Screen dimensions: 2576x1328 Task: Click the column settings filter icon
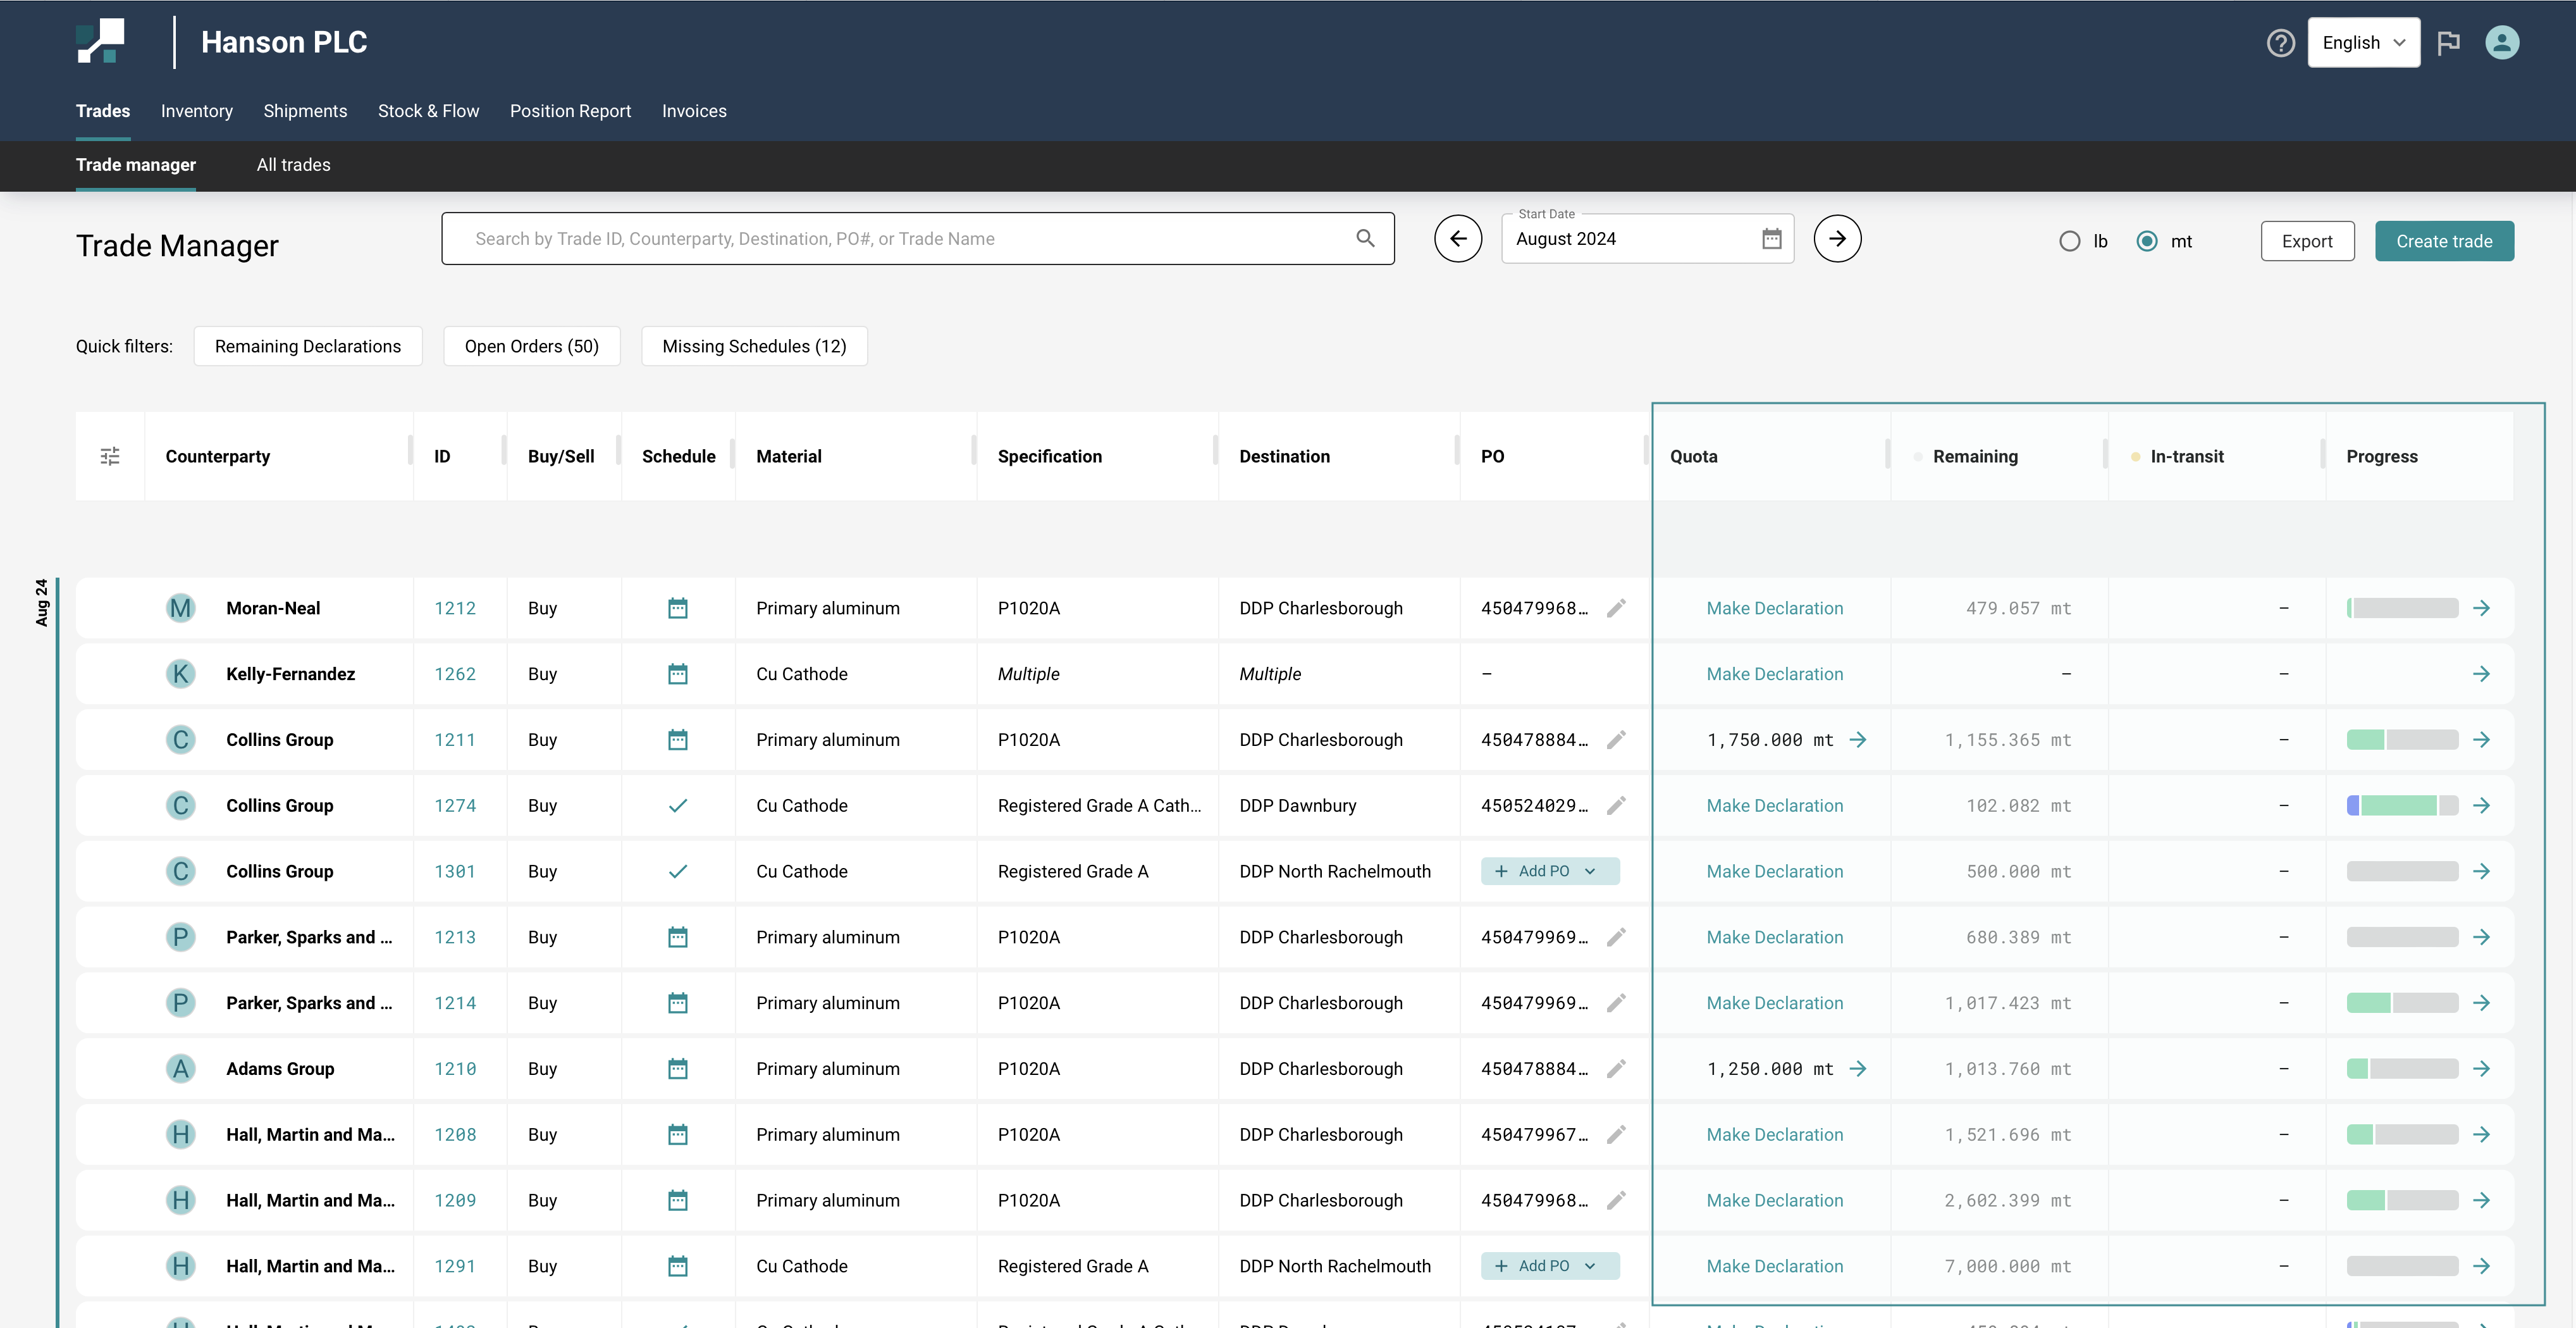click(x=110, y=456)
